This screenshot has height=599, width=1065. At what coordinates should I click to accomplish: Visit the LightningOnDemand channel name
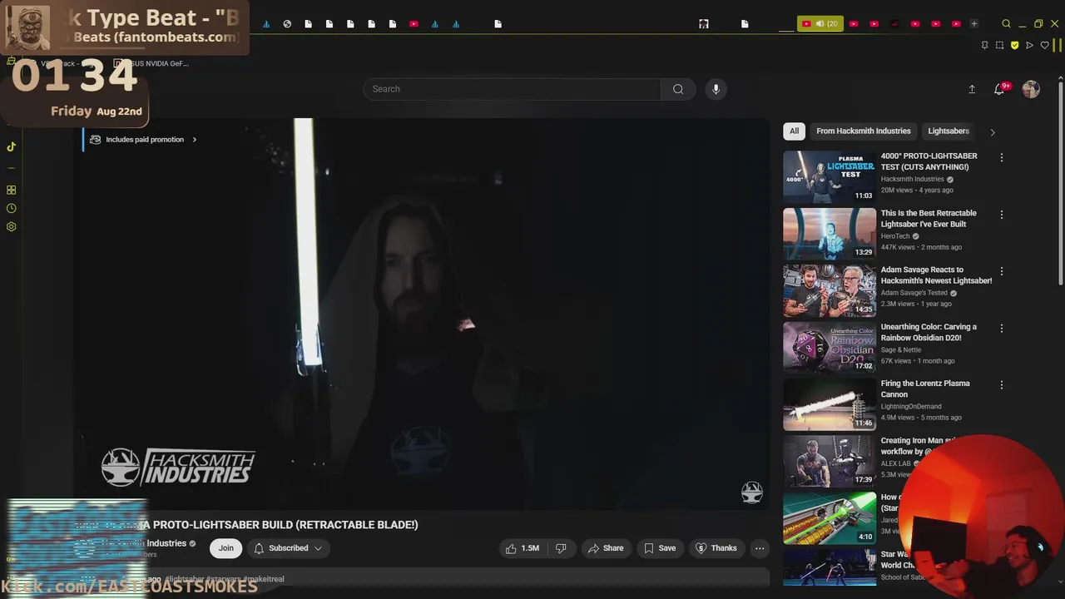click(x=913, y=407)
